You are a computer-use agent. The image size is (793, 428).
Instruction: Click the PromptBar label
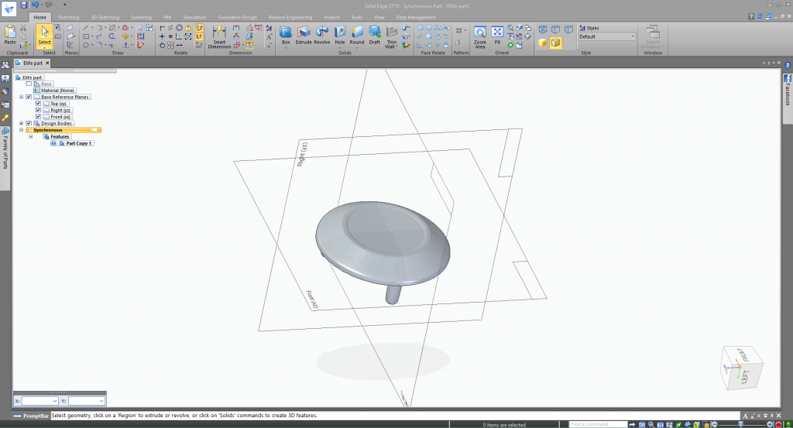tap(36, 416)
